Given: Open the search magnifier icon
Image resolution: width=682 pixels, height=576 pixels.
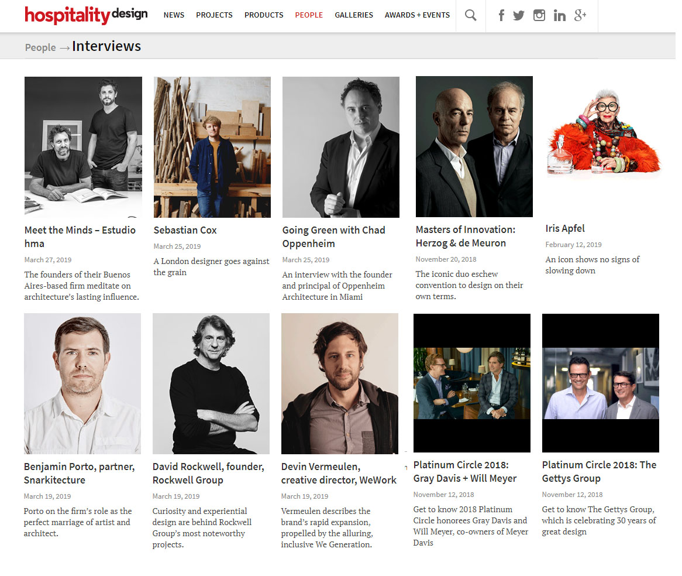Looking at the screenshot, I should 470,15.
